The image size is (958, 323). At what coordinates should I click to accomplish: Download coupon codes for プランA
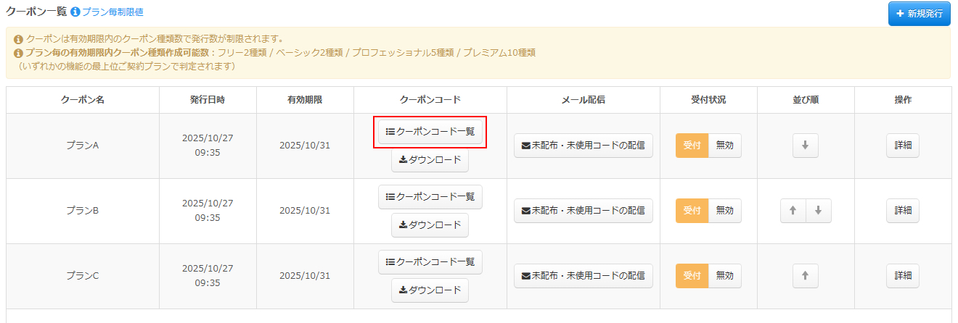pyautogui.click(x=430, y=160)
